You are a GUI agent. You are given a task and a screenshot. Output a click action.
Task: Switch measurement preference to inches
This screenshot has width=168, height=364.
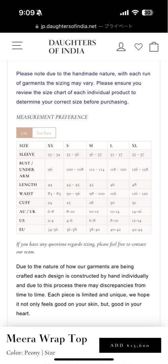[44, 133]
